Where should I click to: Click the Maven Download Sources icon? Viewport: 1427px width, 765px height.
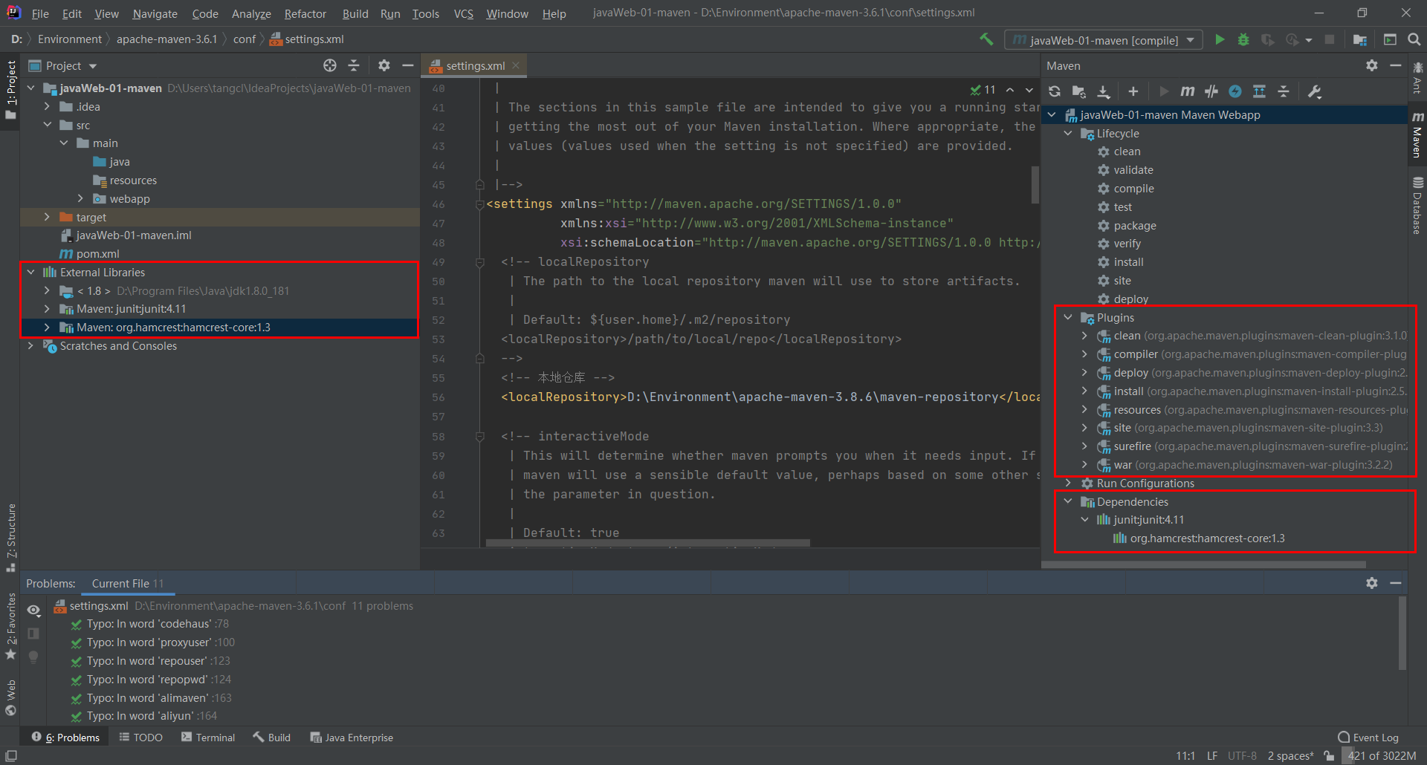1104,91
